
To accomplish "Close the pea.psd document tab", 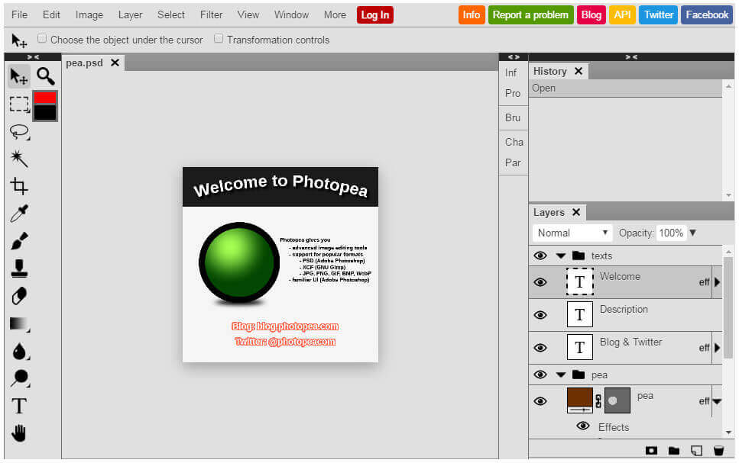I will coord(115,63).
